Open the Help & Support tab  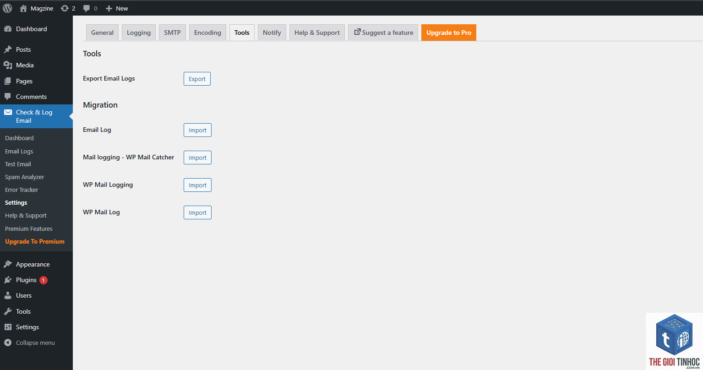coord(317,33)
